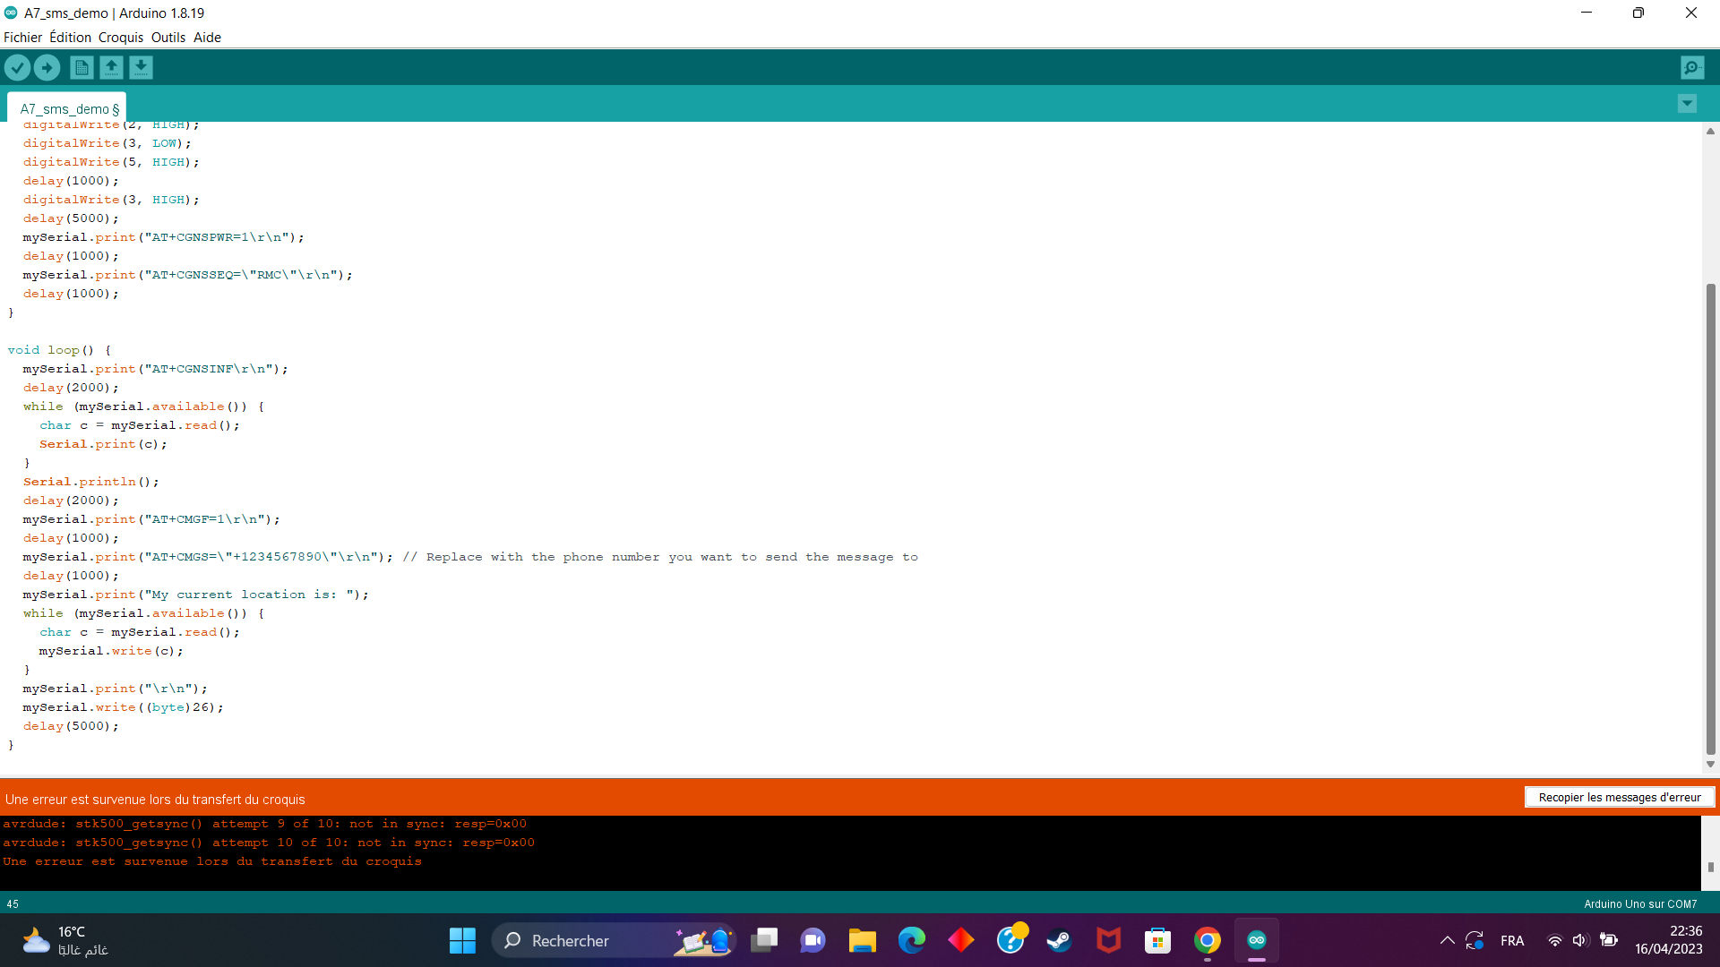The width and height of the screenshot is (1720, 967).
Task: Click the Windows Start button
Action: 462,940
